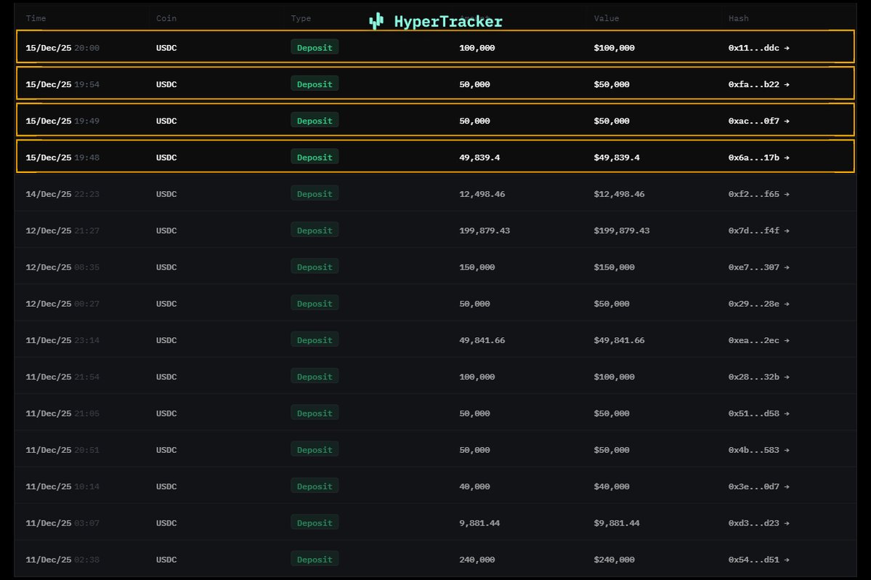This screenshot has width=871, height=580.
Task: Click Deposit badge on 14/Dec/25 22:23 row
Action: (x=315, y=194)
